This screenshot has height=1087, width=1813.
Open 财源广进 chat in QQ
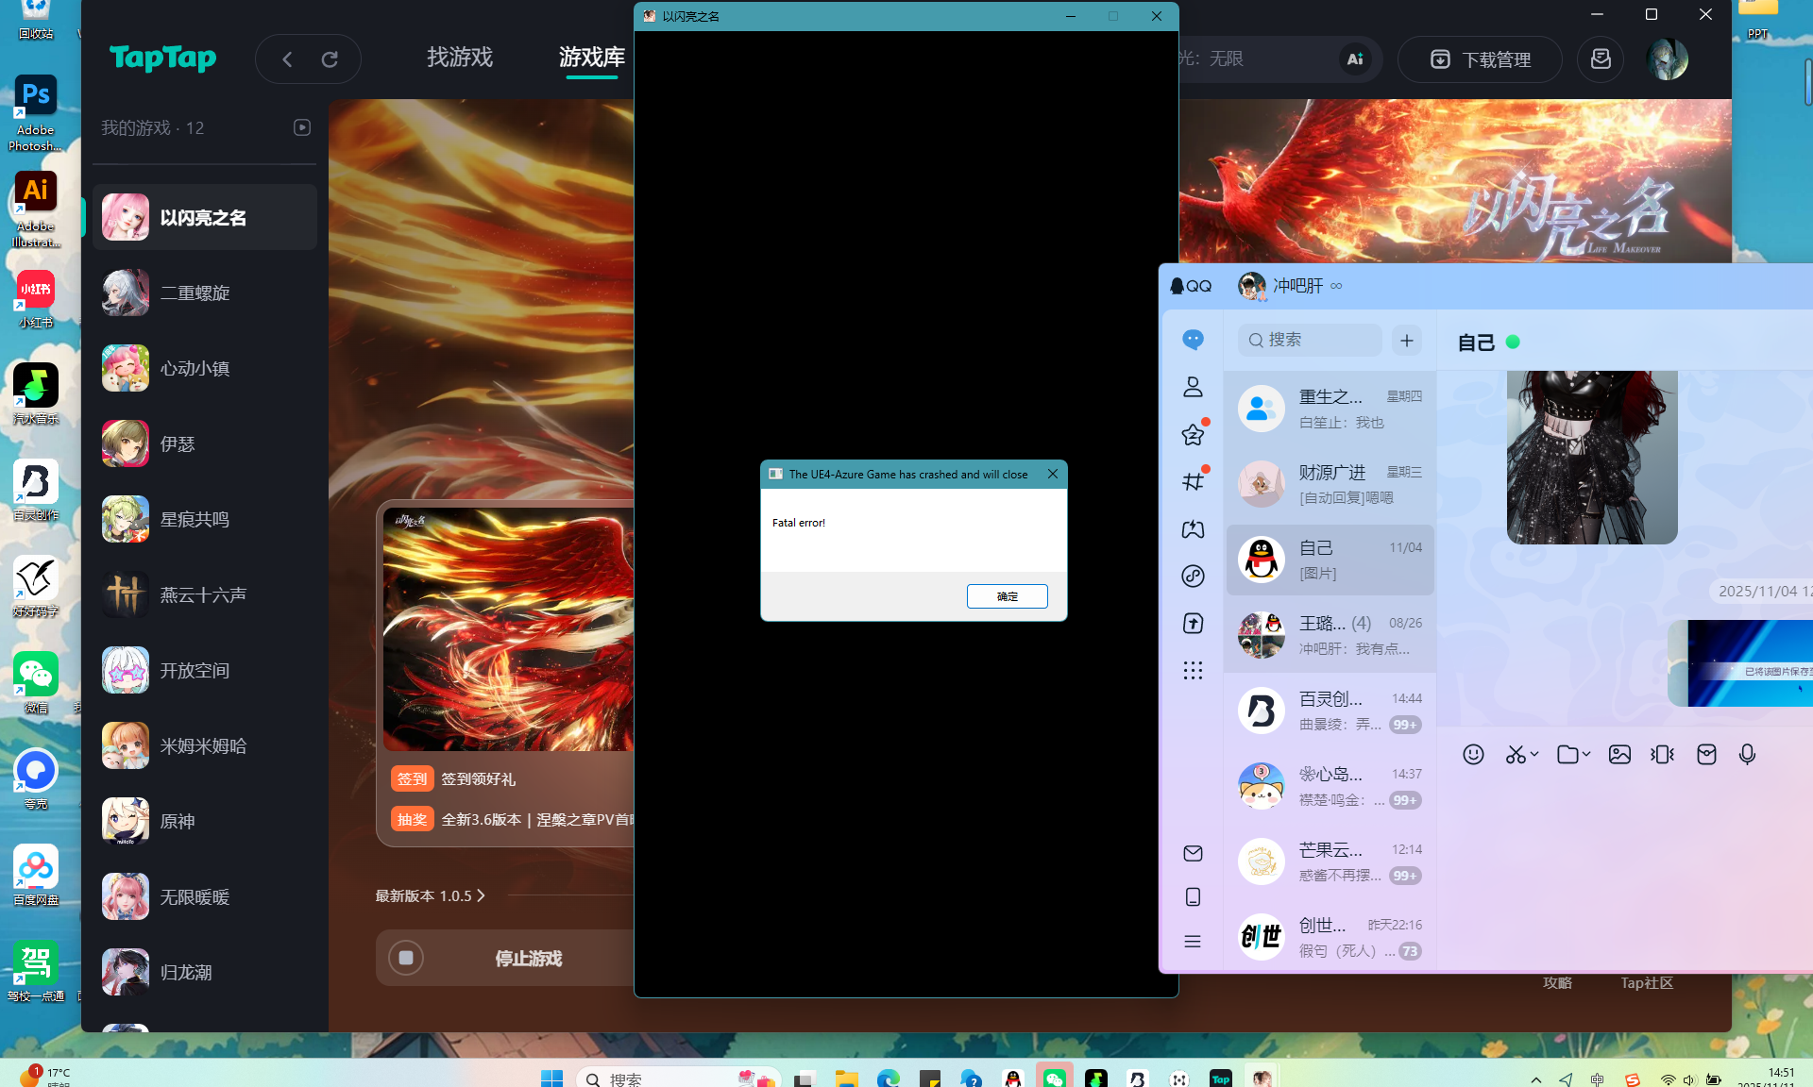[x=1330, y=484]
